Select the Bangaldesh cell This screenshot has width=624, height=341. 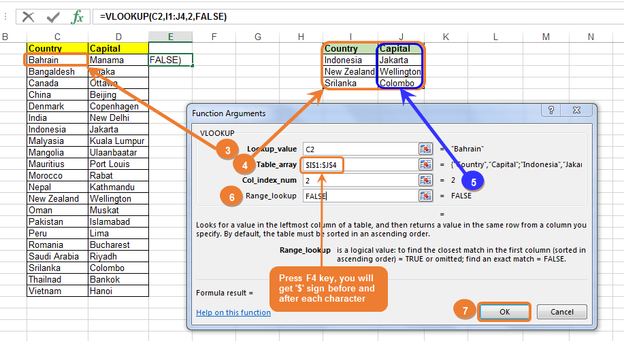coord(57,71)
